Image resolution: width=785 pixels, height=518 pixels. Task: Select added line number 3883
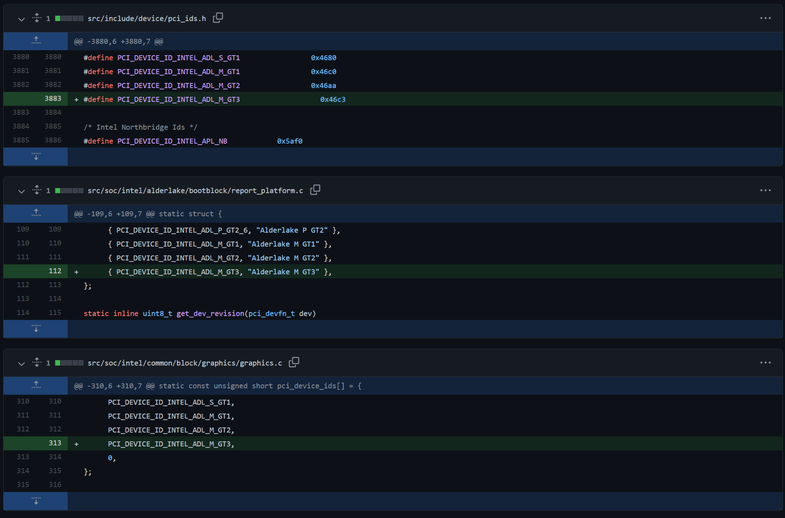click(x=53, y=98)
